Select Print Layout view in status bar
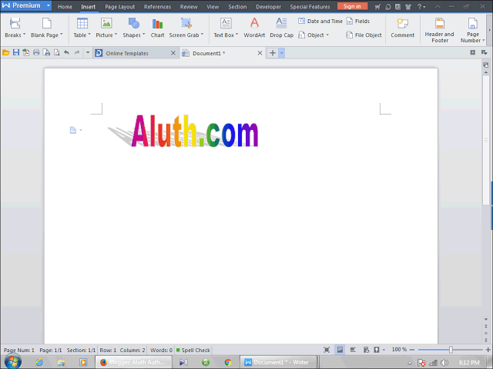Screen dimensions: 493x369 pyautogui.click(x=340, y=350)
